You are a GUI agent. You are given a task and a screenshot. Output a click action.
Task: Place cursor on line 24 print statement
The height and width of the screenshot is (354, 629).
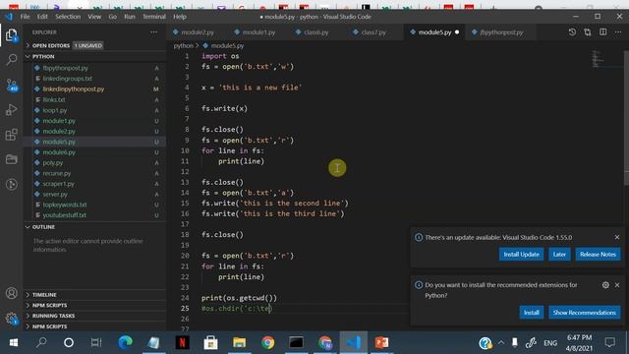click(239, 298)
